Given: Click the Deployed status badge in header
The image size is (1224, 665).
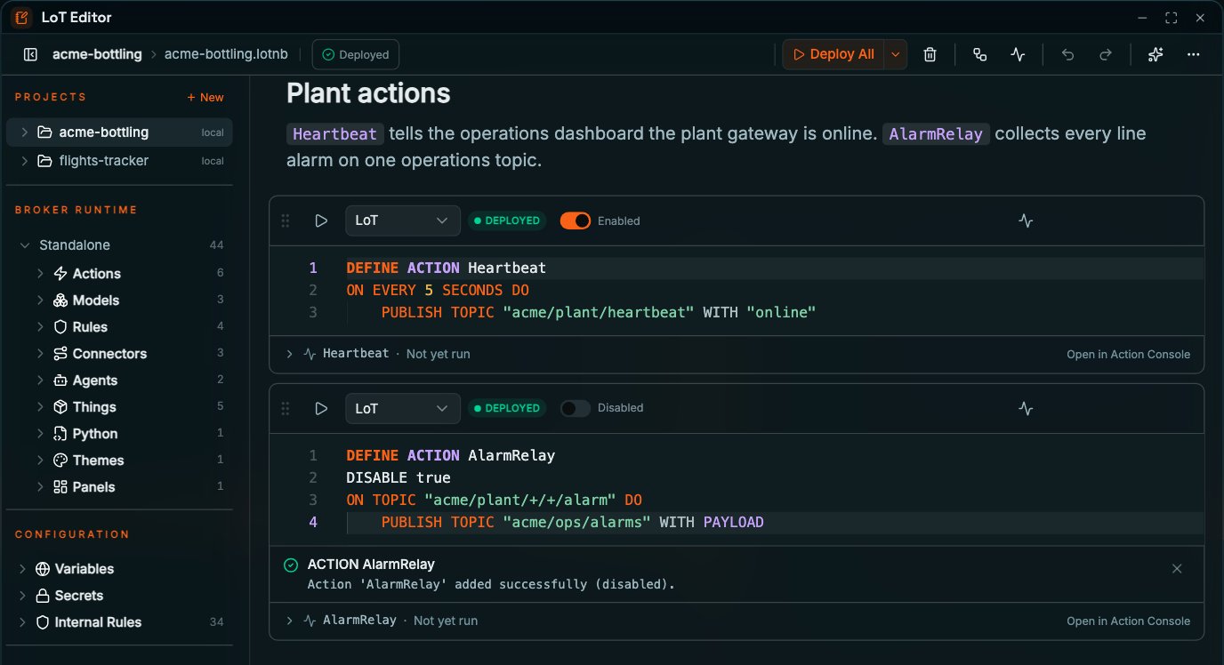Looking at the screenshot, I should 356,54.
